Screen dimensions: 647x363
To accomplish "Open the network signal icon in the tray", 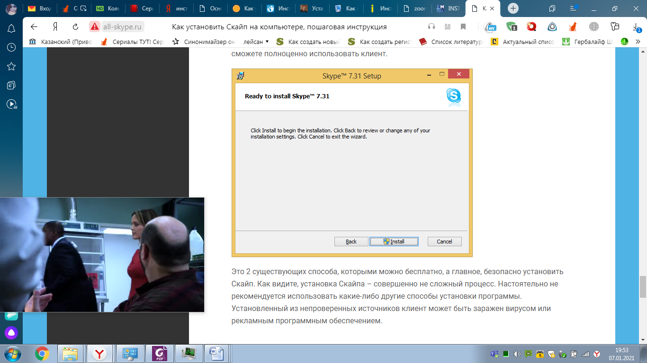I will tap(585, 354).
